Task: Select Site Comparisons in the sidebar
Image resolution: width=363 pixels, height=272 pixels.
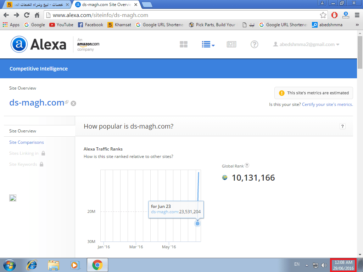Action: [27, 142]
